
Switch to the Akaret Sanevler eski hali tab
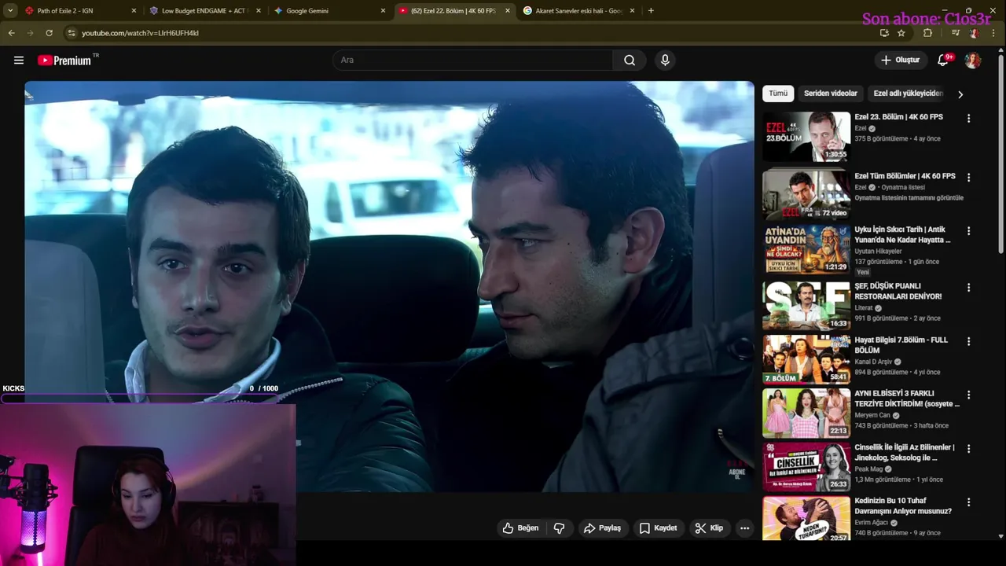point(579,11)
